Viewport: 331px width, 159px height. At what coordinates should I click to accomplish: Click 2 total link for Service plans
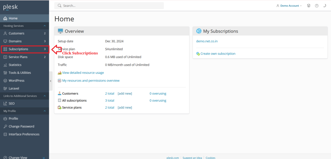pos(110,107)
